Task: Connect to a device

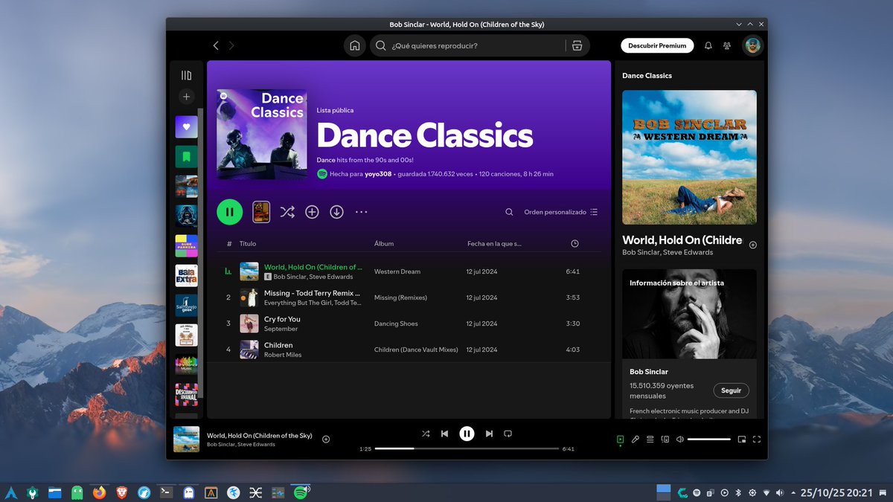Action: coord(665,440)
